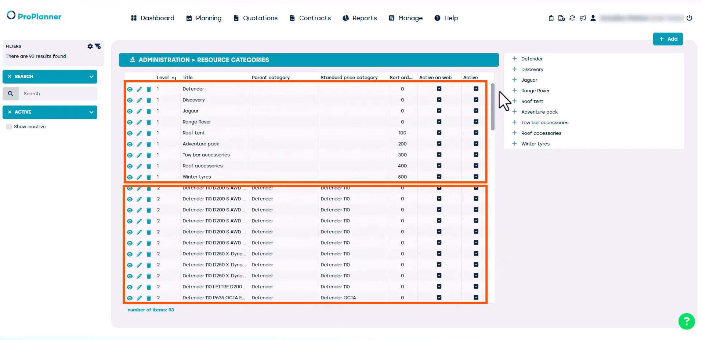Uncheck Active on web for Winter tyres
702x340 pixels.
[439, 177]
